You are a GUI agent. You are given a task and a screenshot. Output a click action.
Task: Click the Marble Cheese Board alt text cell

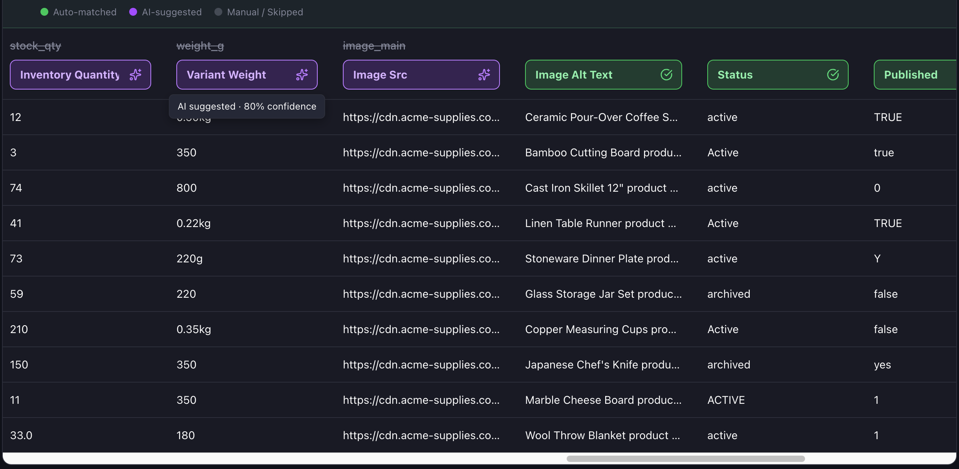[603, 400]
